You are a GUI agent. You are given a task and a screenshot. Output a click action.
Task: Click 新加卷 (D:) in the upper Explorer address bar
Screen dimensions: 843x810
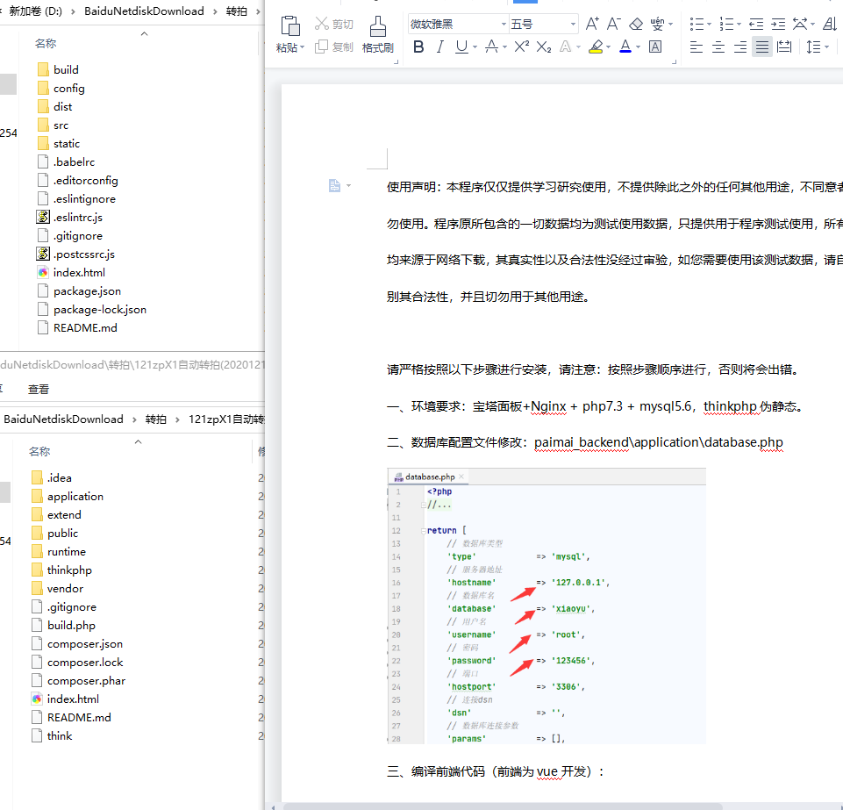[35, 11]
